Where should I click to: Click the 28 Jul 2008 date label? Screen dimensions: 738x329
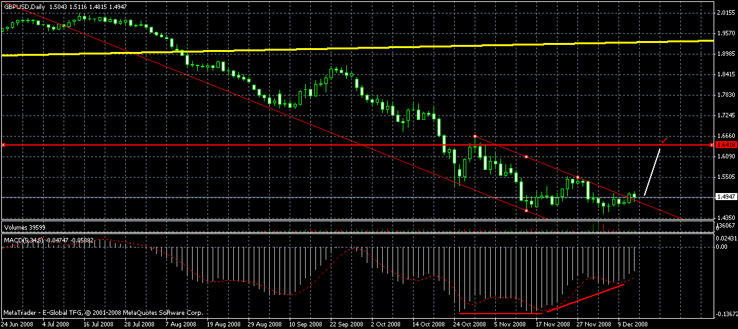pyautogui.click(x=141, y=325)
